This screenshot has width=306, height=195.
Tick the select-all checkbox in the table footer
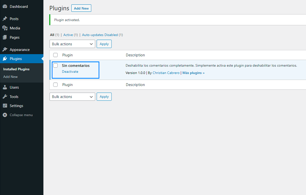point(55,85)
